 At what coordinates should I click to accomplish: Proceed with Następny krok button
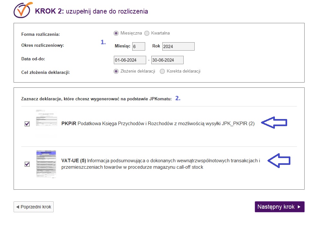(x=280, y=207)
